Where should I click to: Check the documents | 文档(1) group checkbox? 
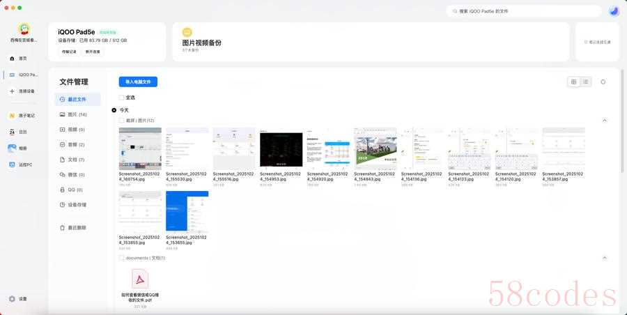point(121,258)
